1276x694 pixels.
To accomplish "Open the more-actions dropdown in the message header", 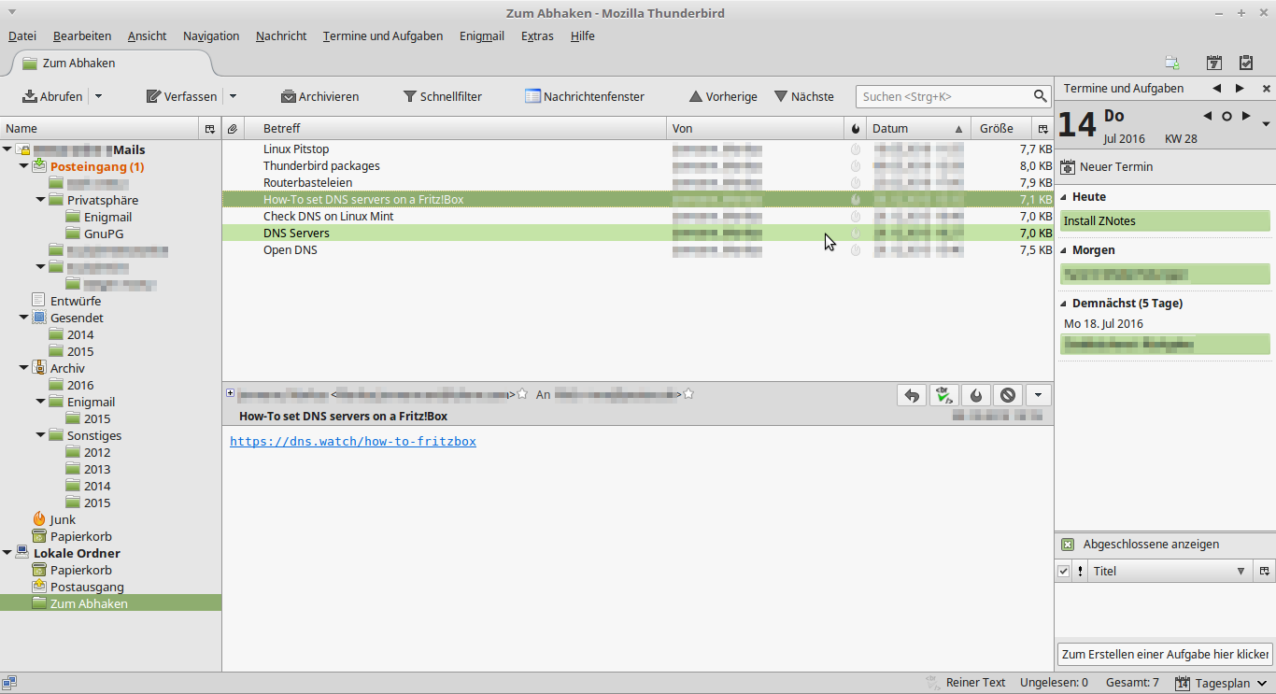I will click(x=1039, y=395).
